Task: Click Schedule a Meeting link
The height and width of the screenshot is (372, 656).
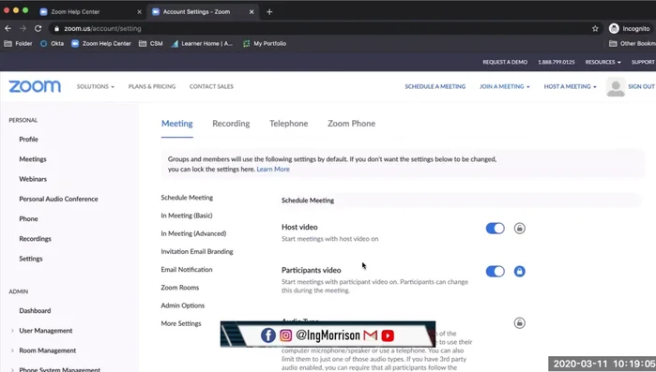Action: (x=435, y=86)
